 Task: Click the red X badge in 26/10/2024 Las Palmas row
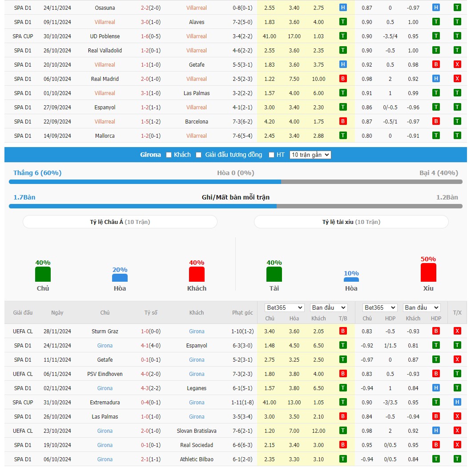(457, 416)
